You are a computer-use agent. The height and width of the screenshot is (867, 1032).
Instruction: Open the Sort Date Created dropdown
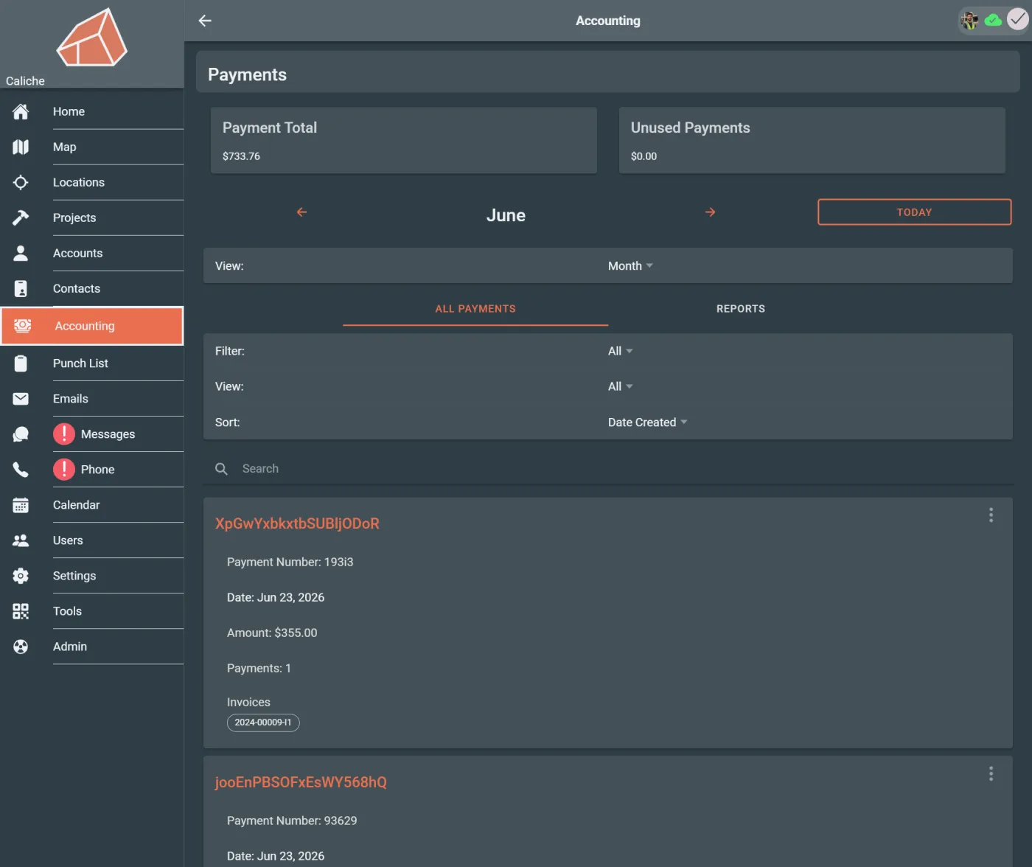[647, 422]
